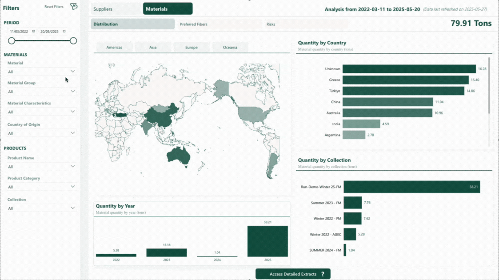Expand the Collection filter dropdown
Image resolution: width=499 pixels, height=280 pixels.
coord(73,208)
